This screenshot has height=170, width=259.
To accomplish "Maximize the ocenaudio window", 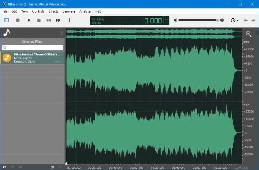I will [240, 4].
